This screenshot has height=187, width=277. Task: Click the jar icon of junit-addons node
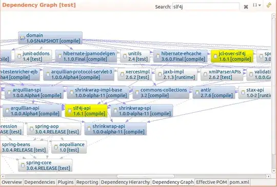click(19, 56)
